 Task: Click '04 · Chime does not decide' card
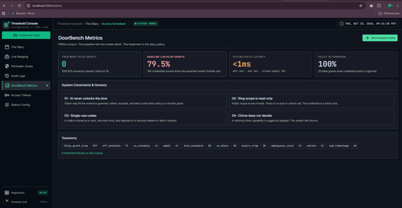pyautogui.click(x=311, y=118)
